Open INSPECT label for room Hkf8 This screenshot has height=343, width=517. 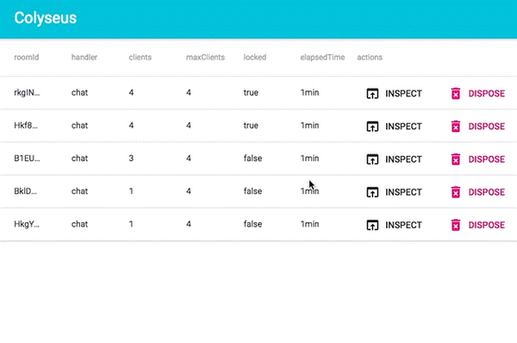(403, 127)
